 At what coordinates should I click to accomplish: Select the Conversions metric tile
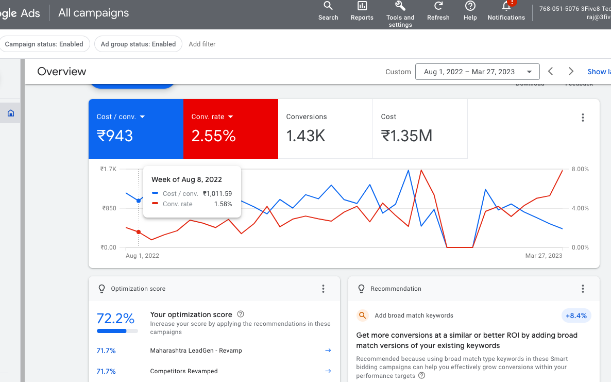tap(326, 129)
